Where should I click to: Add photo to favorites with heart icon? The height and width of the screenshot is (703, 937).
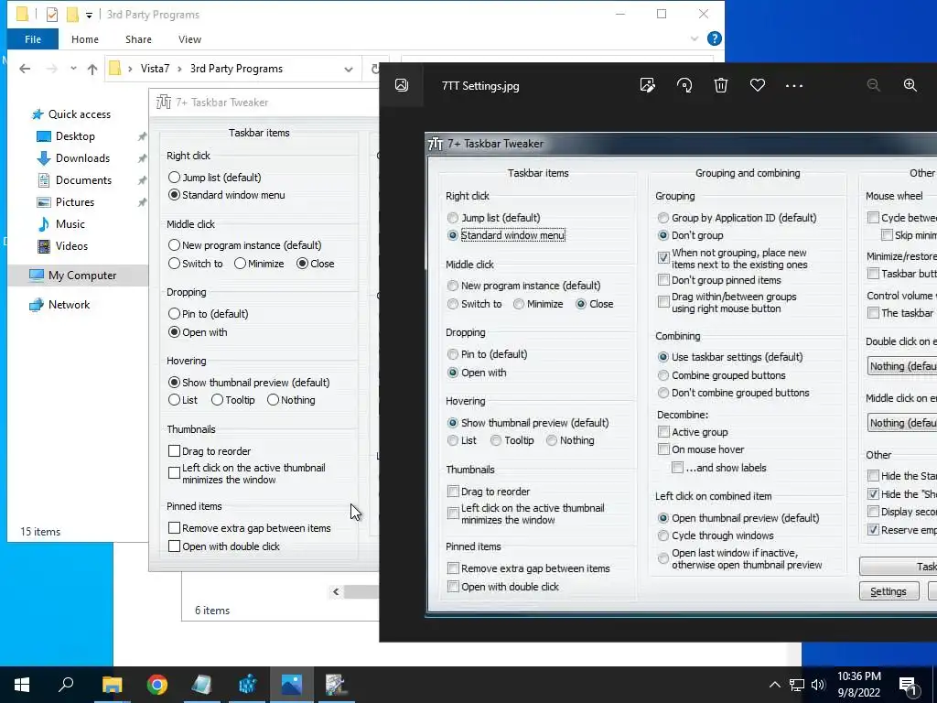click(757, 85)
